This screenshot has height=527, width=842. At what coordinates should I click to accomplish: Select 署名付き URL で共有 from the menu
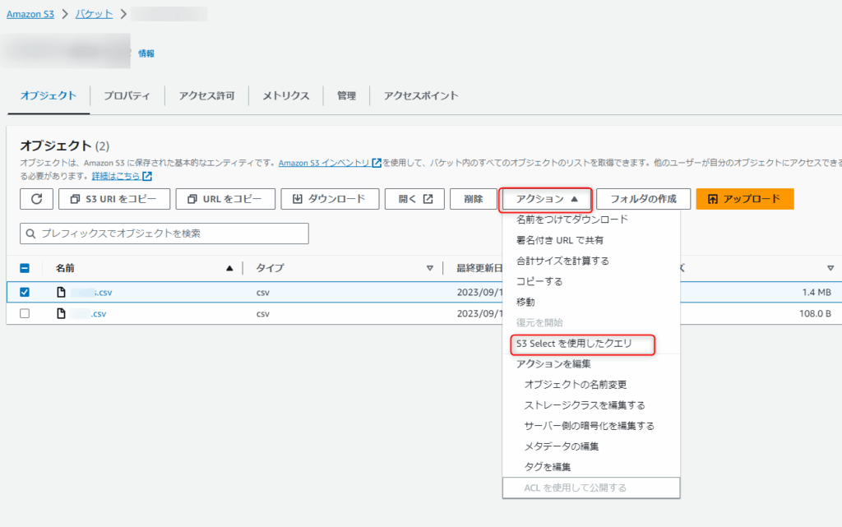[x=559, y=240]
